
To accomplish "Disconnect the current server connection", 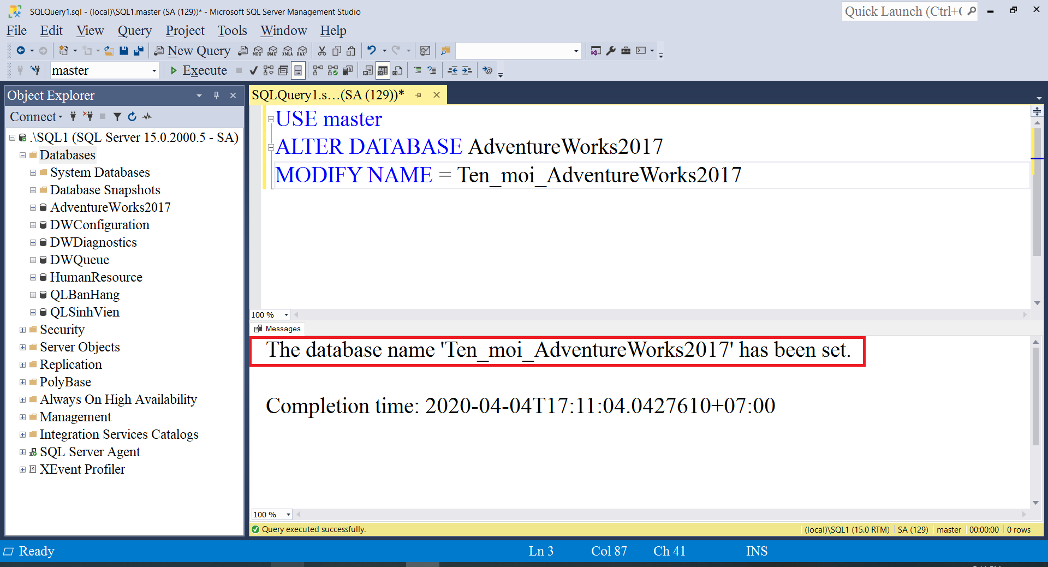I will point(88,116).
